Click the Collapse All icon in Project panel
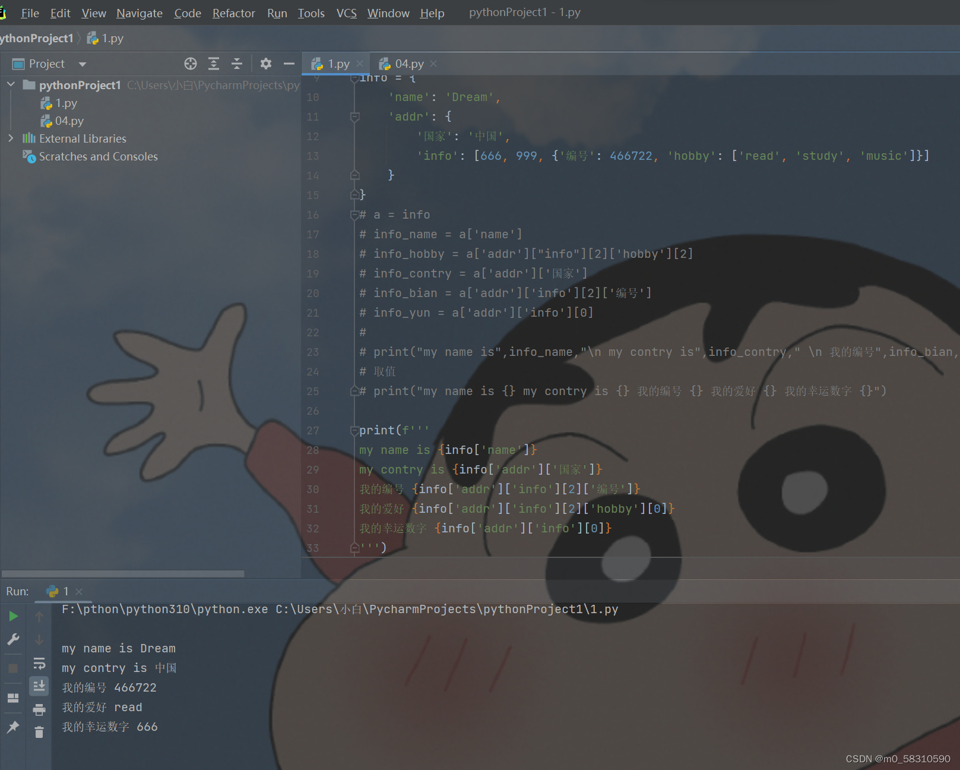 click(x=237, y=64)
